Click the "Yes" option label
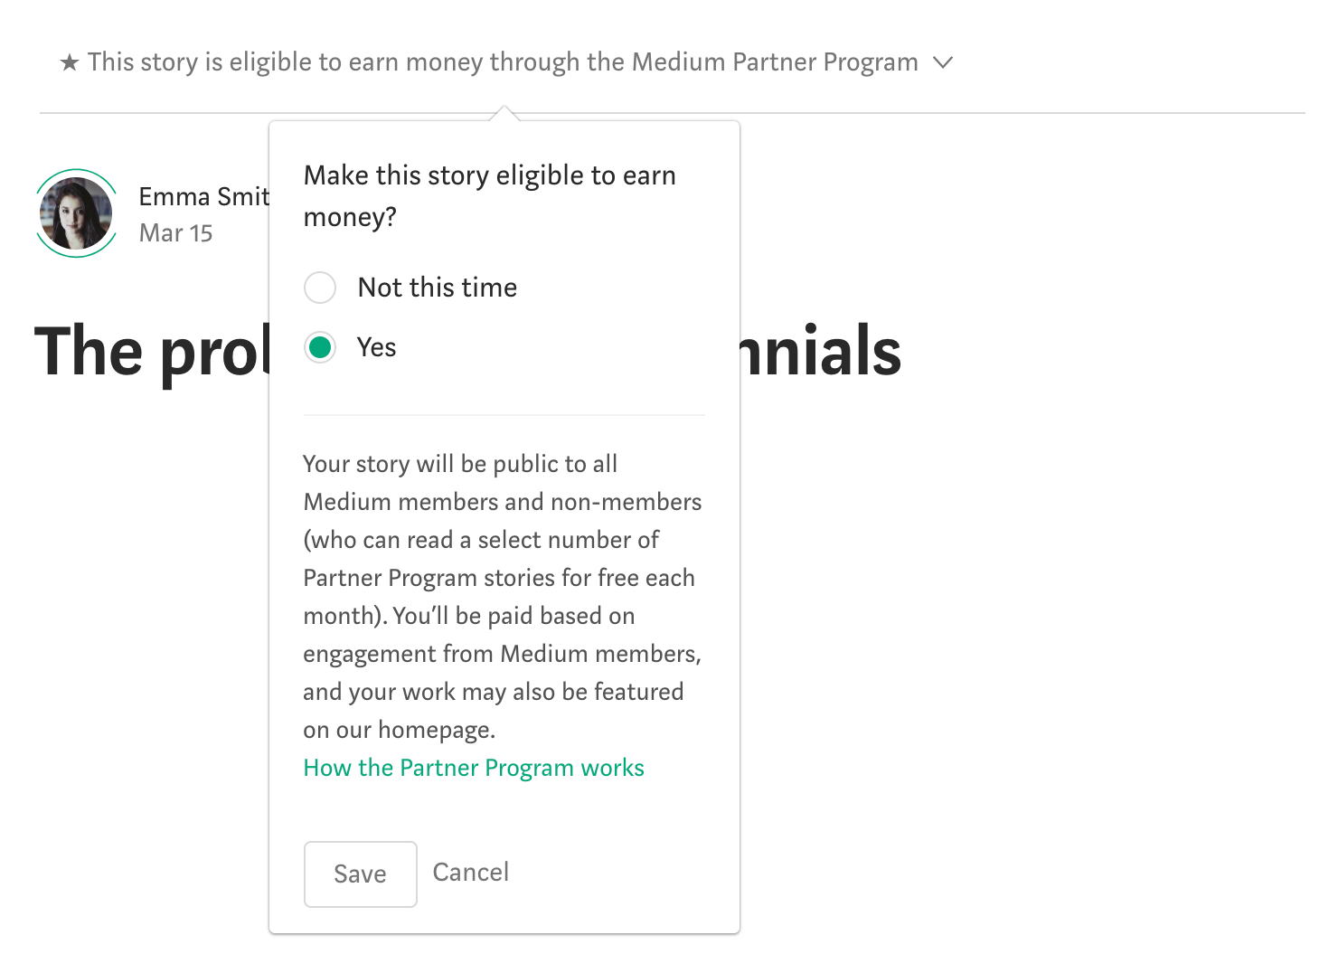The image size is (1338, 973). [377, 347]
